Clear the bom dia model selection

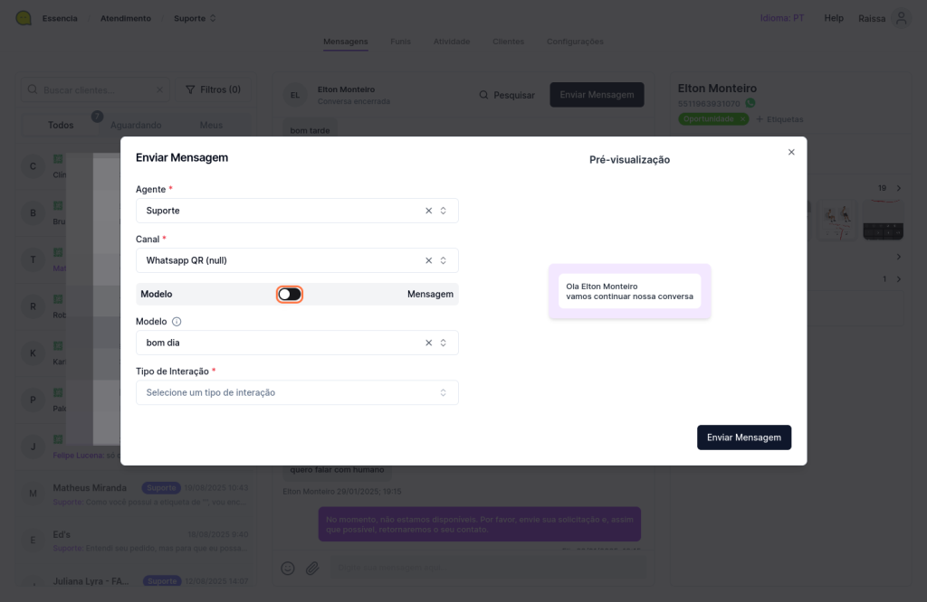click(428, 343)
